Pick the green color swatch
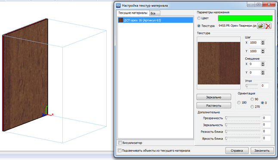278x160 pixels. click(x=245, y=18)
